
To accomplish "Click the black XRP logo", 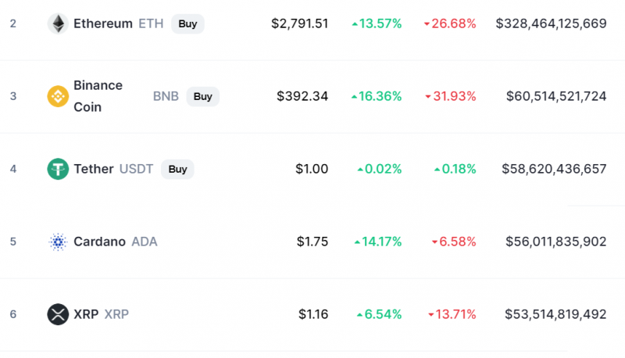I will coord(58,314).
